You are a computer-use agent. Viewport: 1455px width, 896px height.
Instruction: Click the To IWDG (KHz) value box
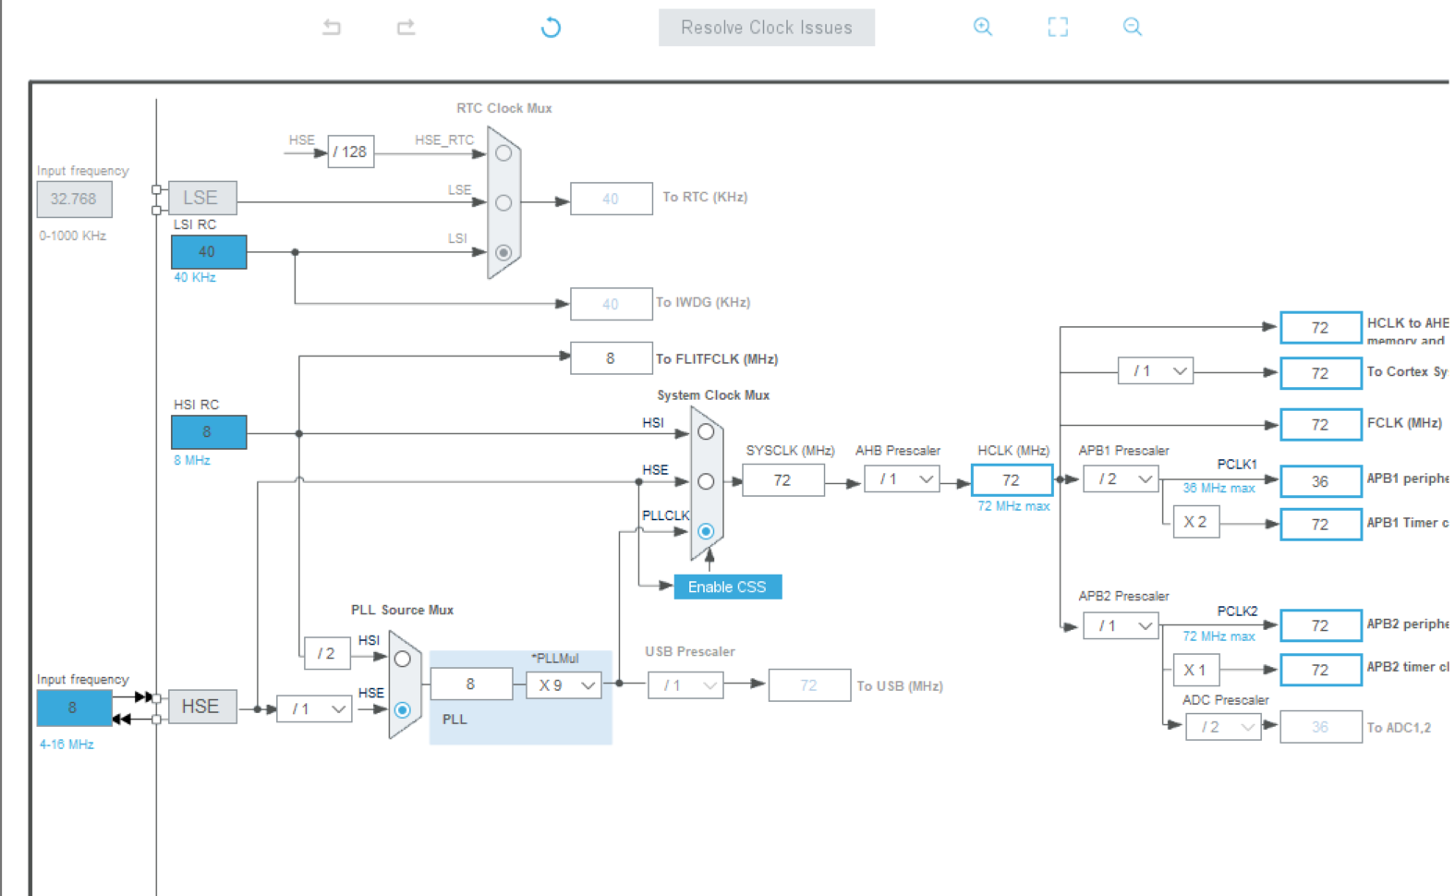611,304
